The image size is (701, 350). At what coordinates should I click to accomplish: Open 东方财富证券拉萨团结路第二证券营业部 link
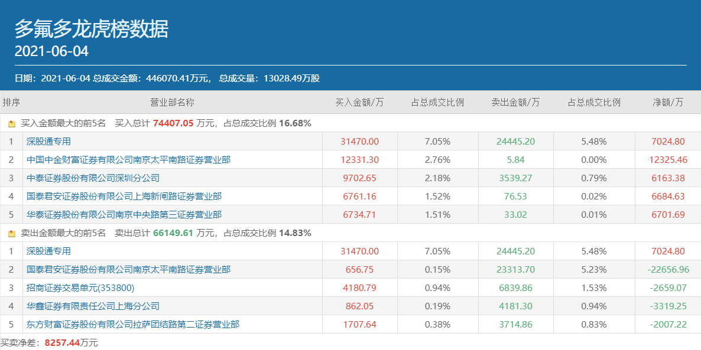[132, 325]
